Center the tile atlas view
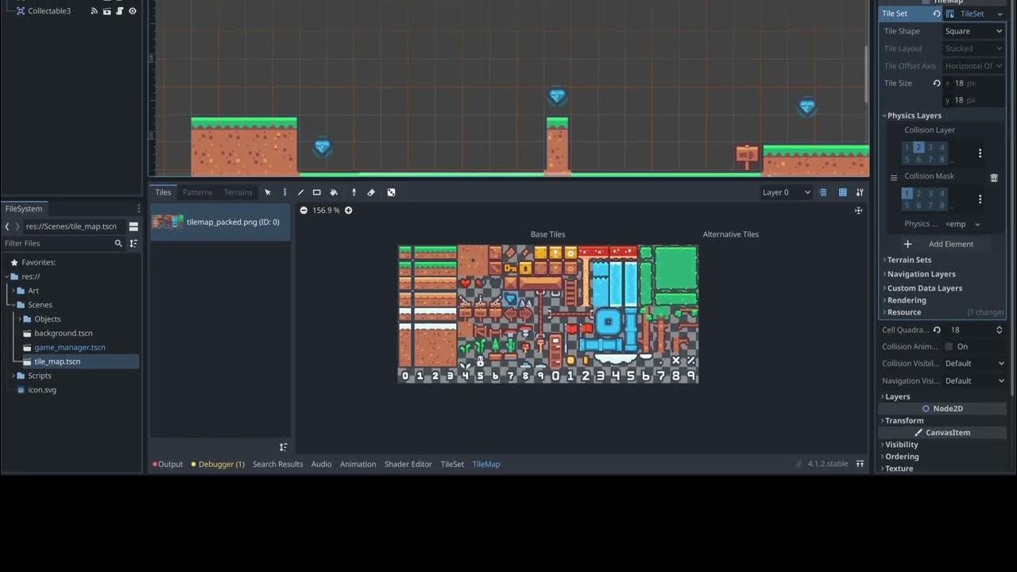Viewport: 1017px width, 572px height. pos(858,211)
